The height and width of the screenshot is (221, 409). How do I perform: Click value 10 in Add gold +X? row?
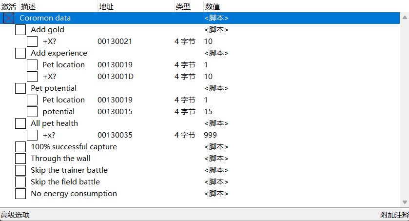(x=208, y=41)
